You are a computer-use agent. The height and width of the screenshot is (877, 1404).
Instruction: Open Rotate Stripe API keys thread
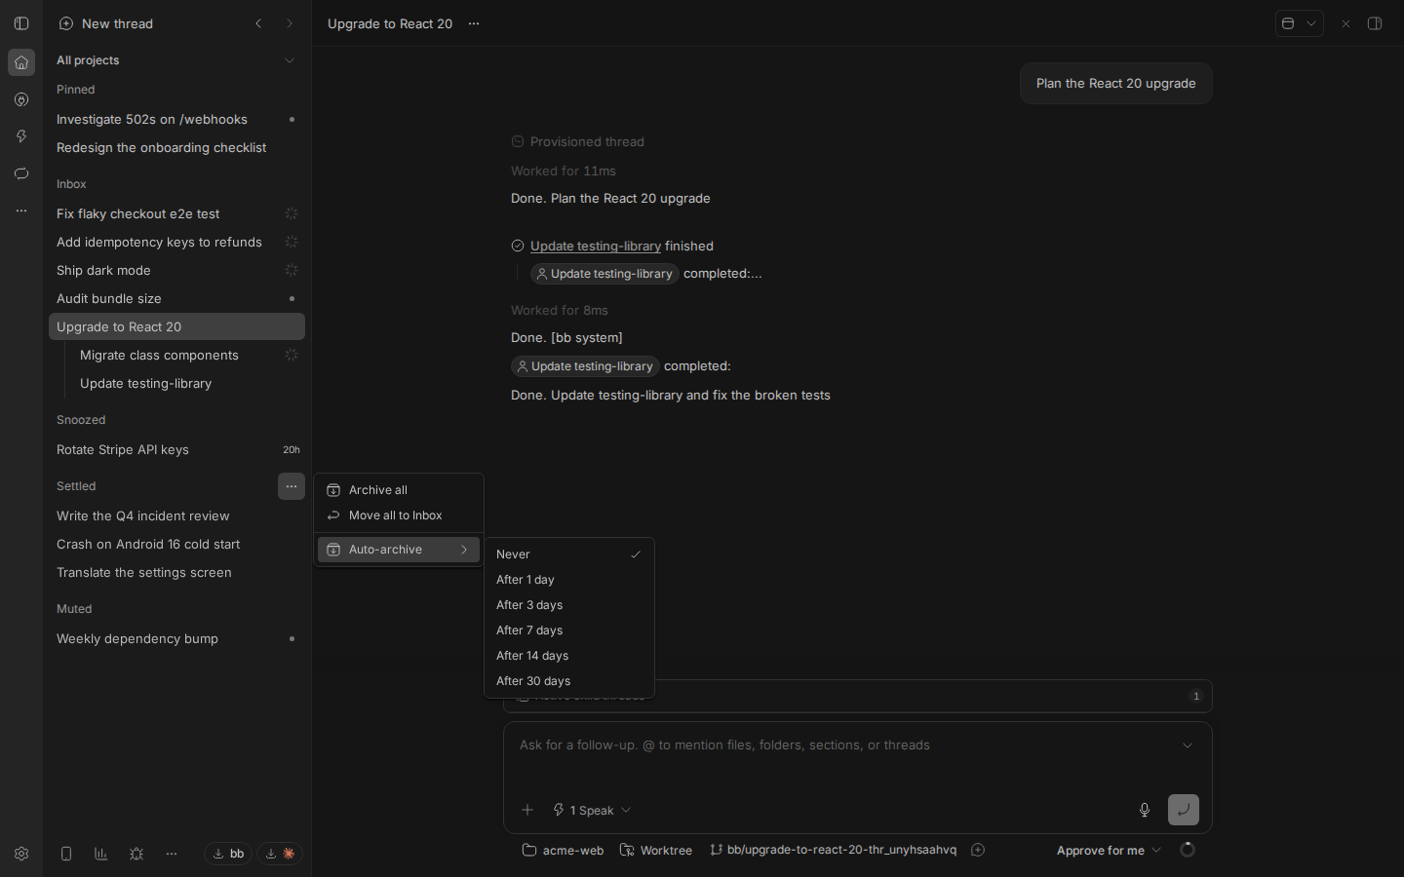click(x=176, y=449)
